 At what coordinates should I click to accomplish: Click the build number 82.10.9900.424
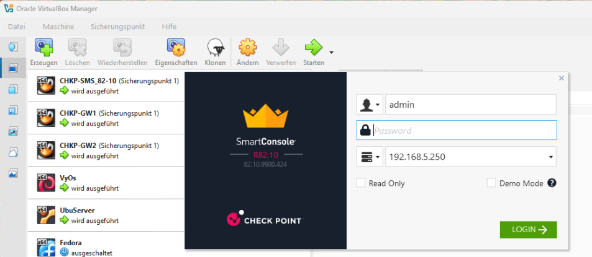266,165
